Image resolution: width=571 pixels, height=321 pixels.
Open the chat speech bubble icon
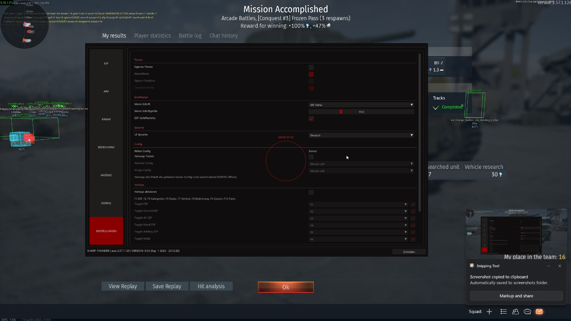[x=527, y=312]
